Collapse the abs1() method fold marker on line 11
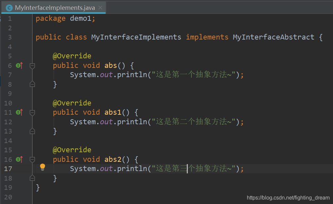333x204 pixels. [32, 113]
